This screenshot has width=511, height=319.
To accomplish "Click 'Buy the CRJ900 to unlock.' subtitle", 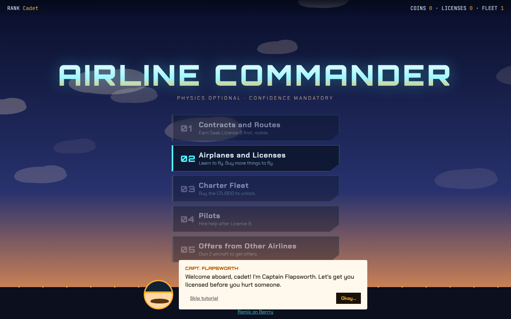I will click(227, 193).
